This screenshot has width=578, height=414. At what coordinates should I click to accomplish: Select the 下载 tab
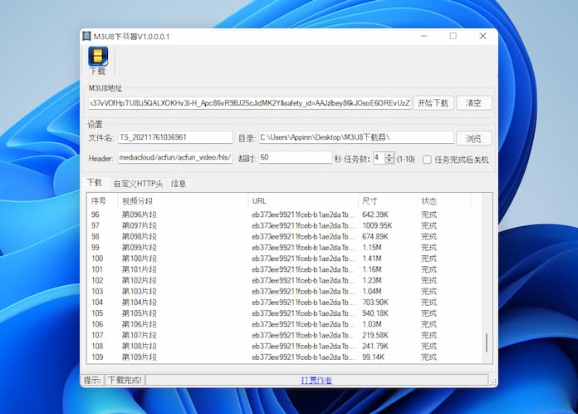95,183
